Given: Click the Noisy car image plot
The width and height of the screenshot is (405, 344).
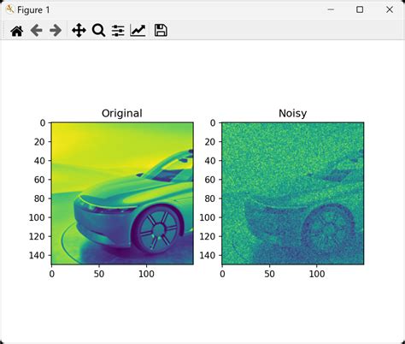Looking at the screenshot, I should tap(293, 193).
